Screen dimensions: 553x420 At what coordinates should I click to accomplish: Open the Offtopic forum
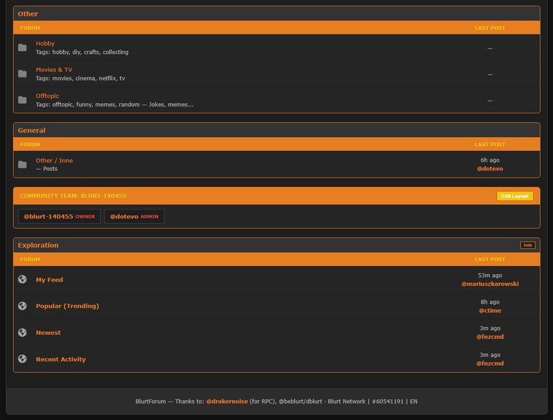pos(47,95)
